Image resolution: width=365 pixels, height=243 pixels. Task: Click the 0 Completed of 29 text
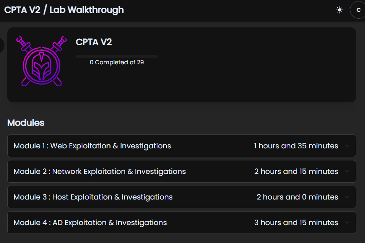(x=117, y=62)
